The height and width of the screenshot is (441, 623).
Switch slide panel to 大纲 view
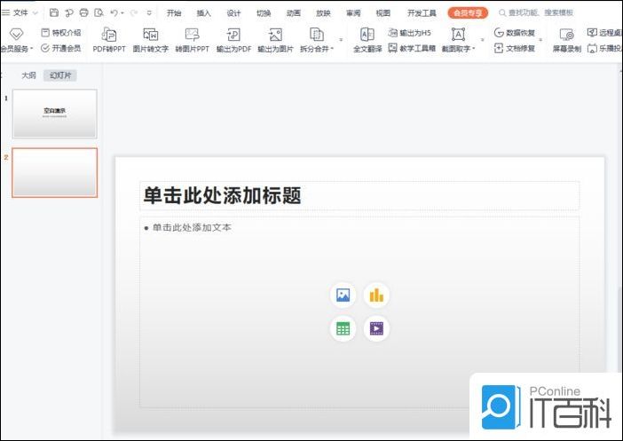pyautogui.click(x=29, y=75)
